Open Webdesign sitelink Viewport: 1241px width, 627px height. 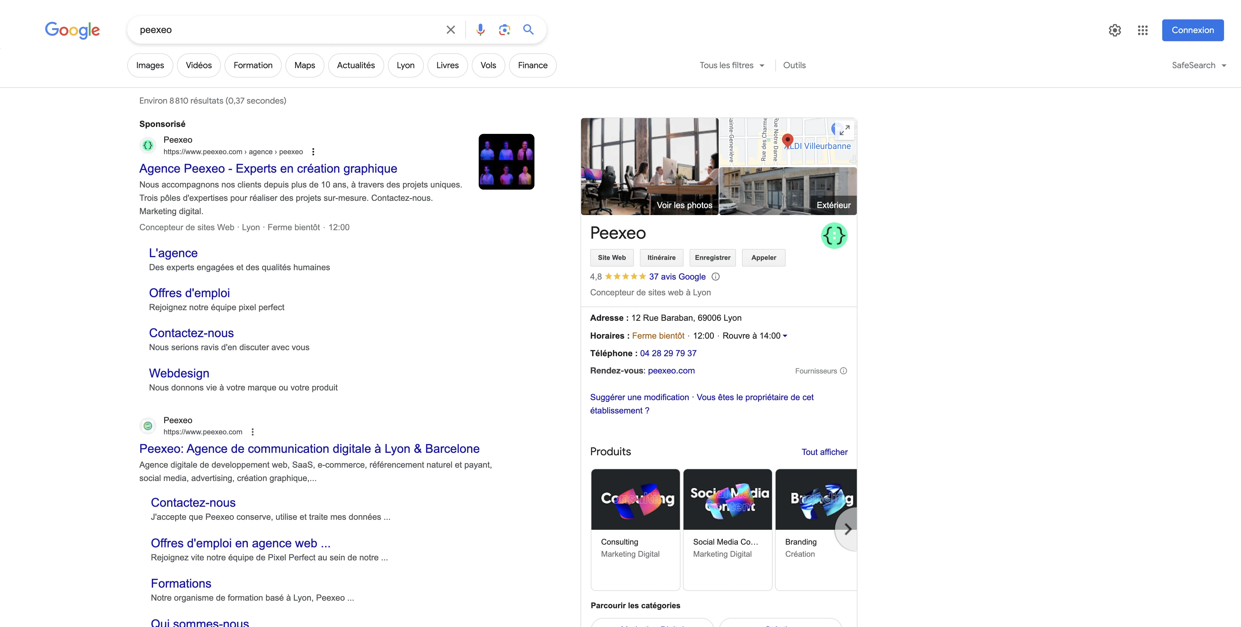tap(179, 374)
